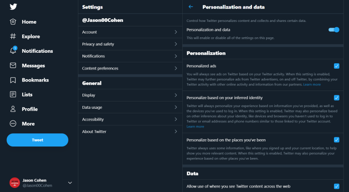Expand Privacy and safety settings
Screen dimensions: 349x192
(x=130, y=44)
